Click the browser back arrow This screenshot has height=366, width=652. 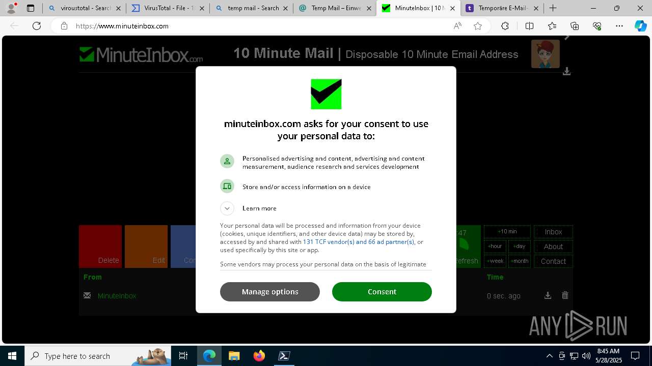(14, 26)
